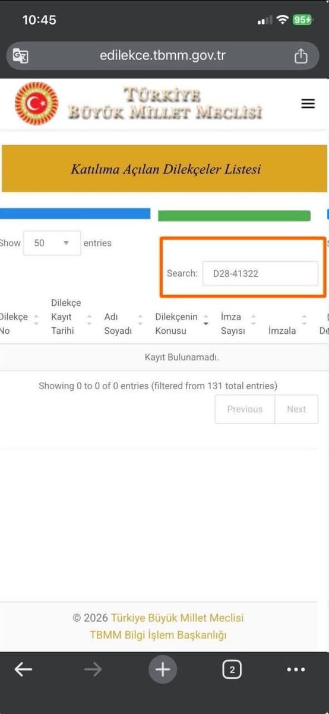Image resolution: width=329 pixels, height=714 pixels.
Task: Click the Next pagination button
Action: (x=296, y=409)
